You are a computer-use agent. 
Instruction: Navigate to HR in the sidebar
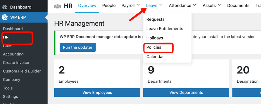point(6,37)
